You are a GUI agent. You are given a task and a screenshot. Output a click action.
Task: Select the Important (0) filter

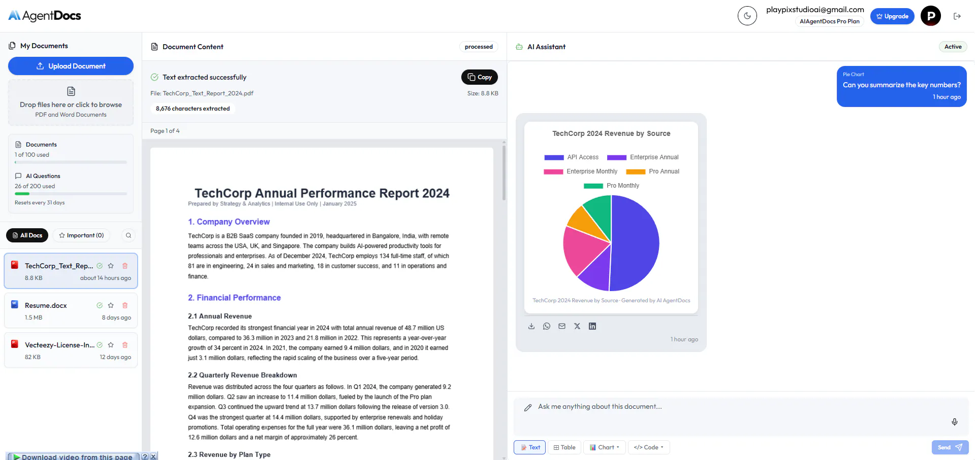point(81,235)
